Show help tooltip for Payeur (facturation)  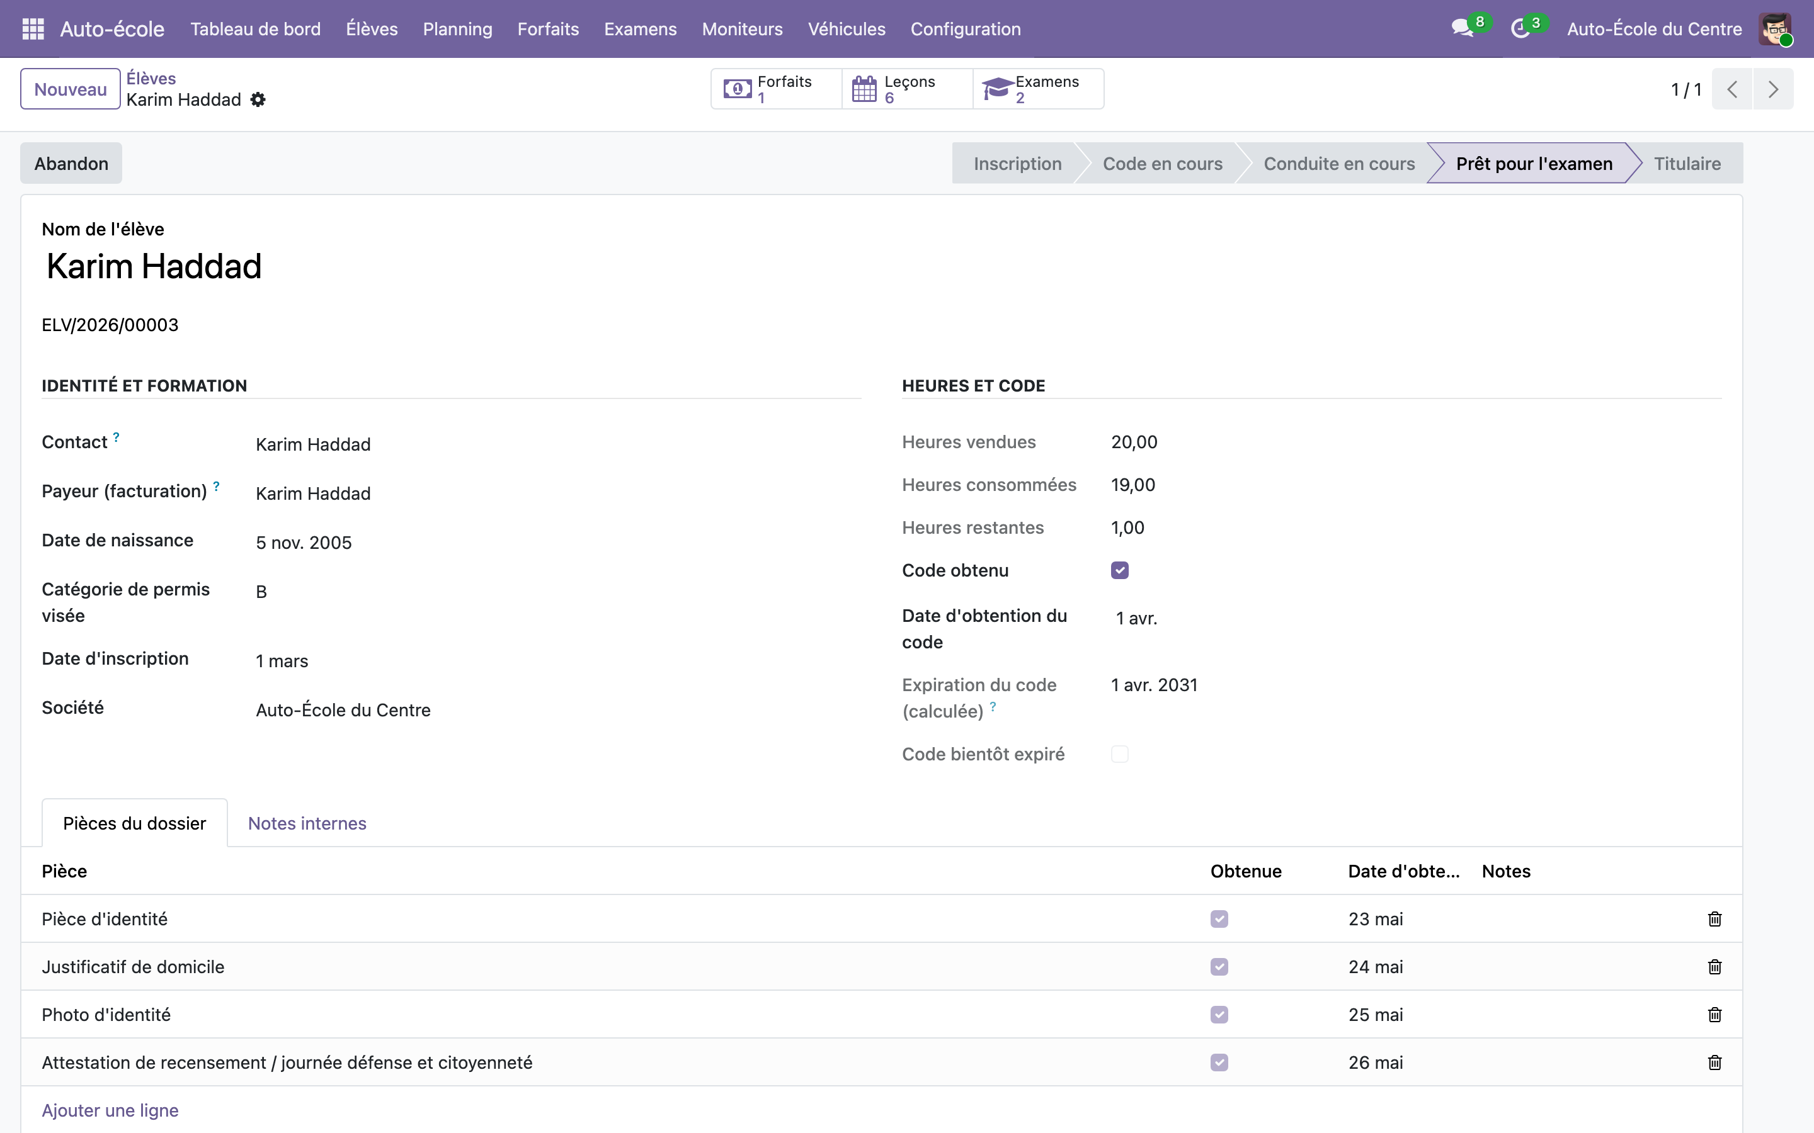[x=216, y=487]
